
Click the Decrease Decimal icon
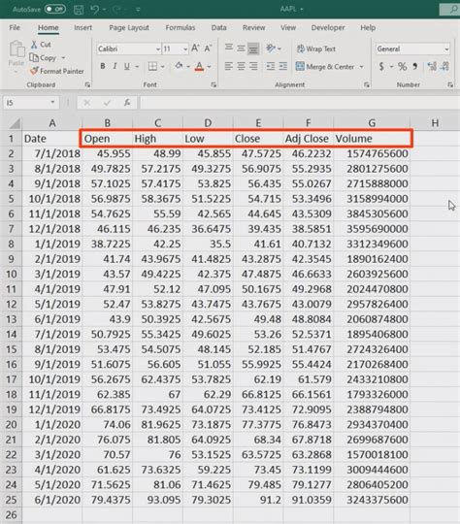pos(444,67)
